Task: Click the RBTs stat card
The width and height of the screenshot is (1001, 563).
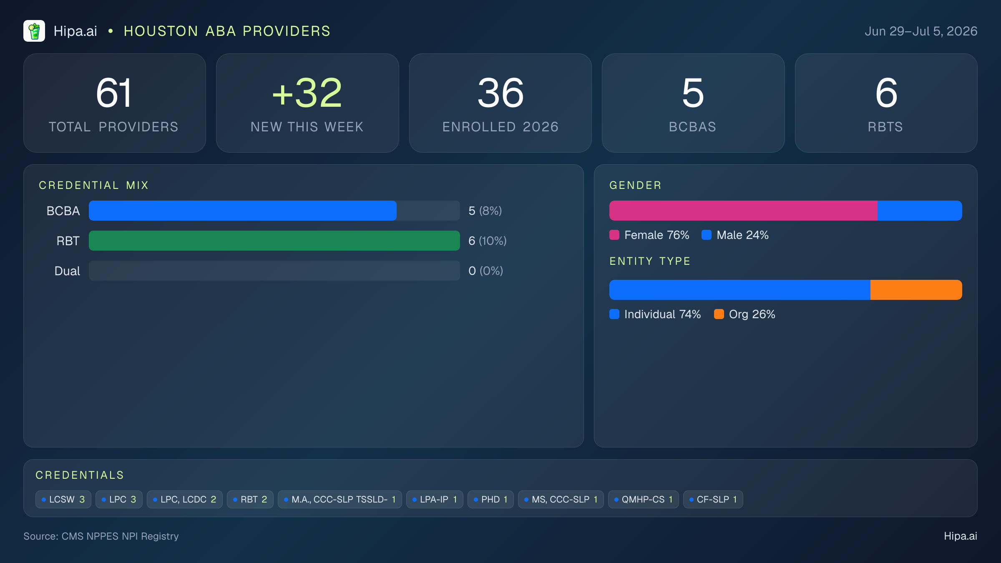Action: (886, 103)
